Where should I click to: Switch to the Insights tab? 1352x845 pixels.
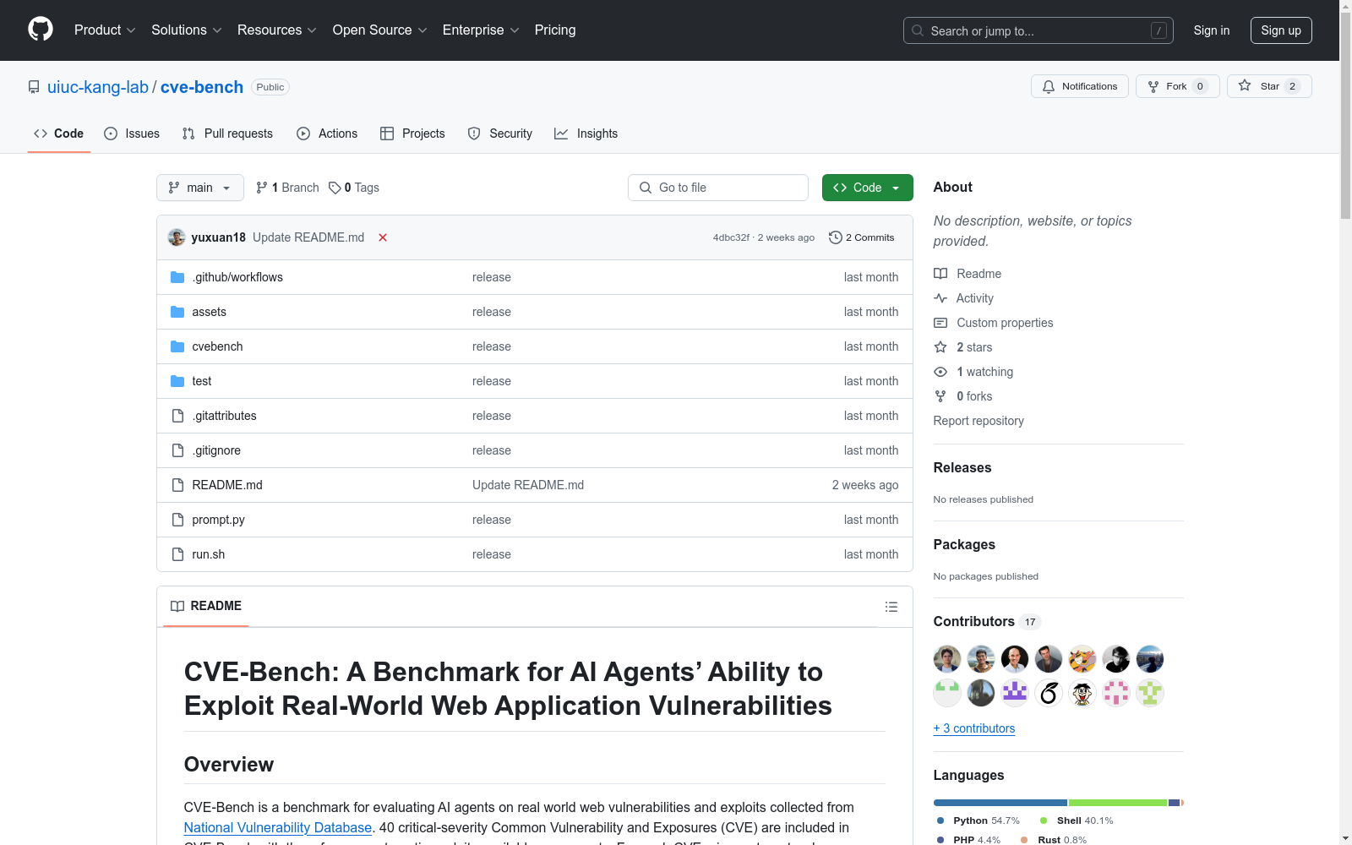pos(586,134)
